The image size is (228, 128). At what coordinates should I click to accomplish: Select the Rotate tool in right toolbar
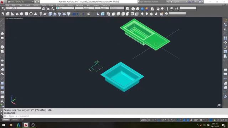pos(225,47)
